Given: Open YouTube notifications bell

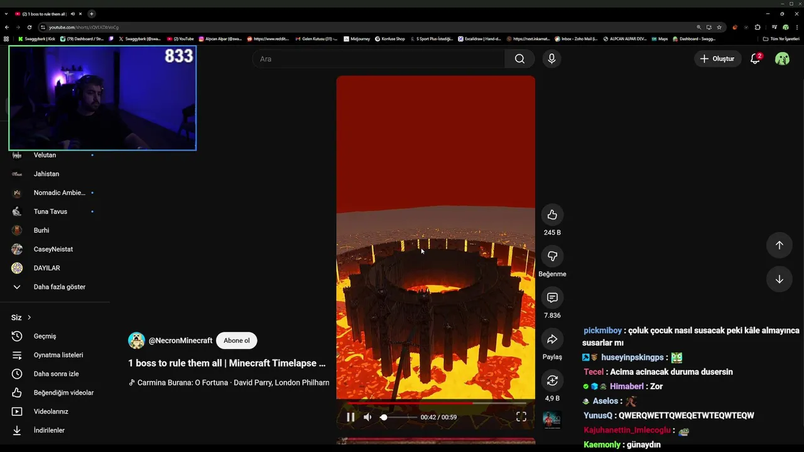Looking at the screenshot, I should [756, 59].
